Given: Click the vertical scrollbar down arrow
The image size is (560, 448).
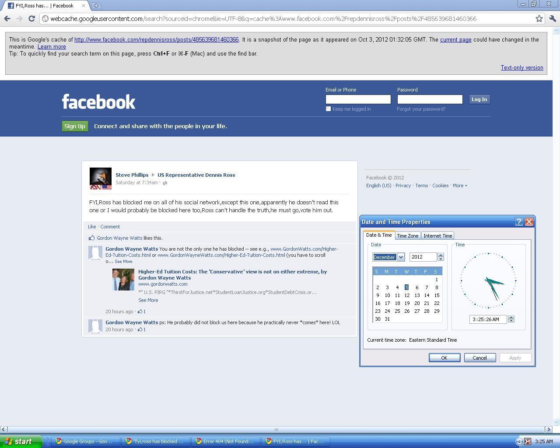Looking at the screenshot, I should [x=556, y=422].
